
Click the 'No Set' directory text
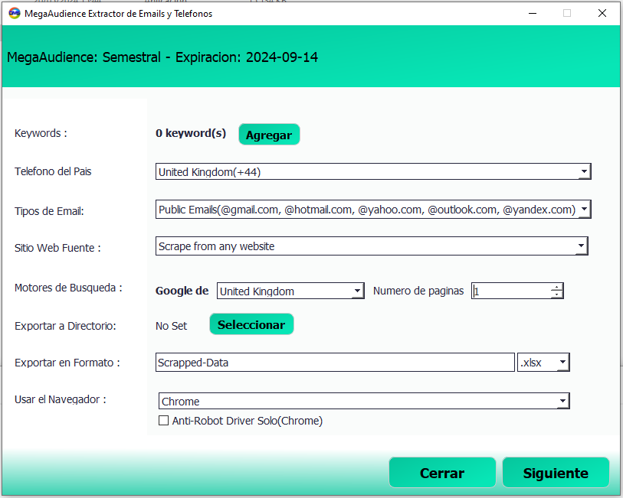tap(171, 326)
